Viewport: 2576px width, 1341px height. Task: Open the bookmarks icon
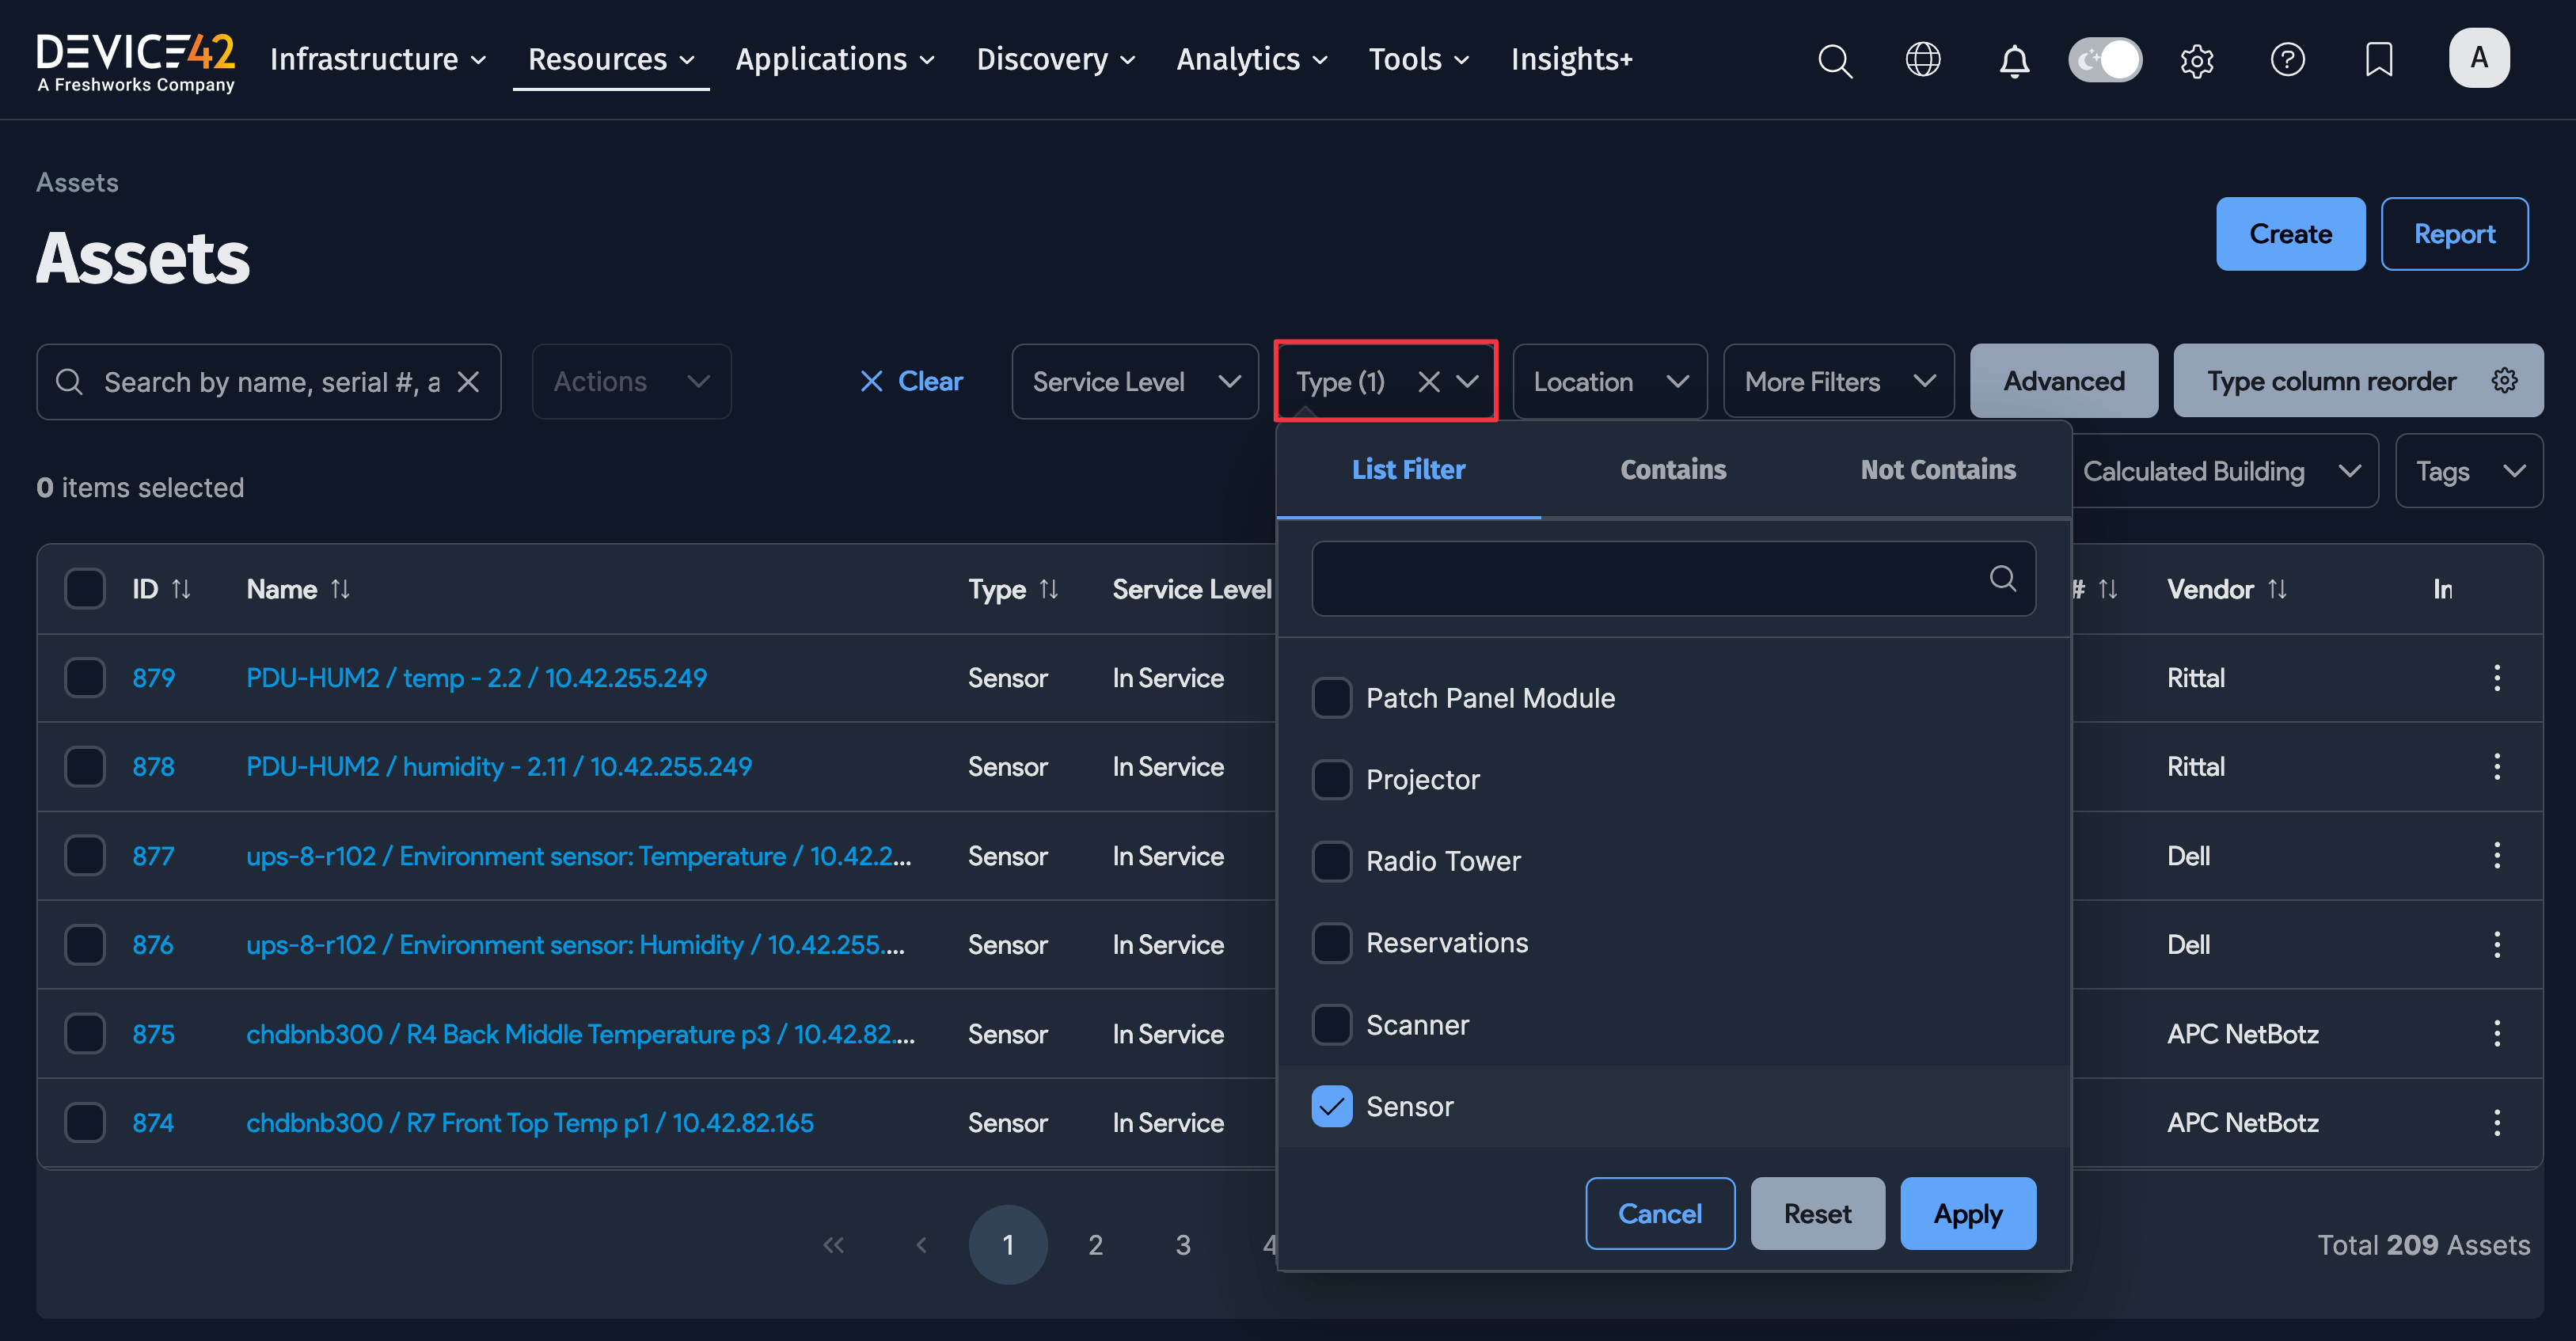click(2378, 60)
